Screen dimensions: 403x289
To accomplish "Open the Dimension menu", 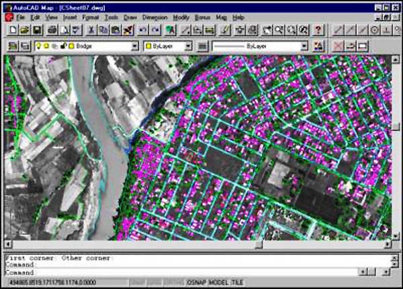I will pos(154,16).
